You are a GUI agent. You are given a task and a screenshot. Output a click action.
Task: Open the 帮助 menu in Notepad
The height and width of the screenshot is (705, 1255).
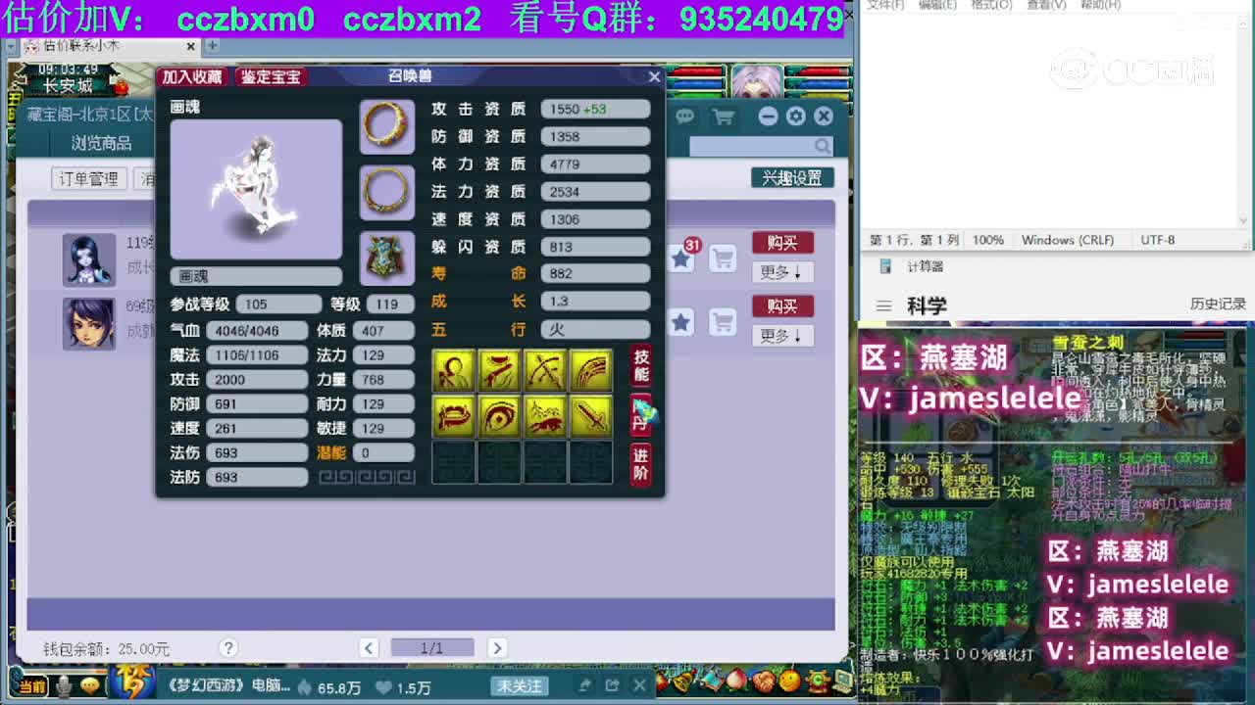click(1100, 5)
